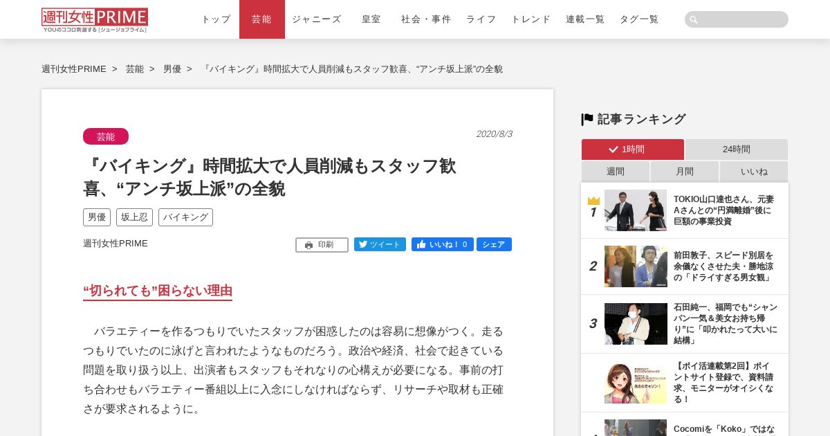The width and height of the screenshot is (830, 436).
Task: Open the 社会・事件 section
Action: coord(426,19)
